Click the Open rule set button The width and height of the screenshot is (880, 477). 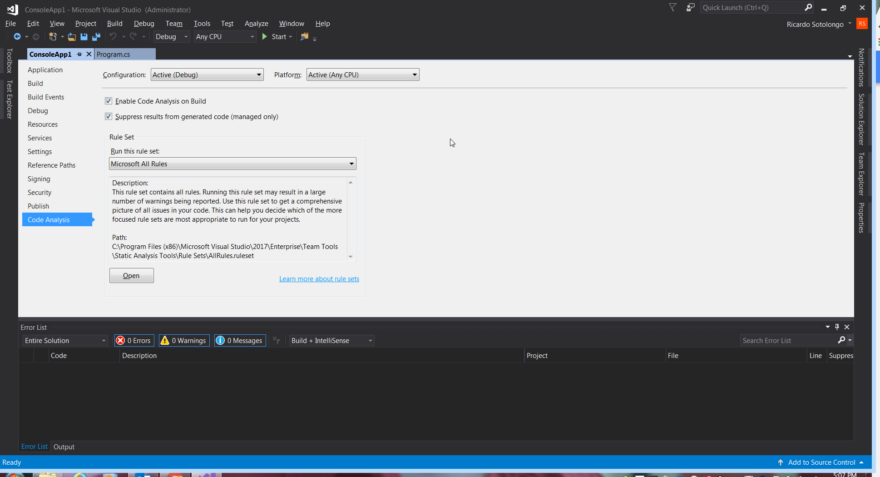tap(132, 276)
